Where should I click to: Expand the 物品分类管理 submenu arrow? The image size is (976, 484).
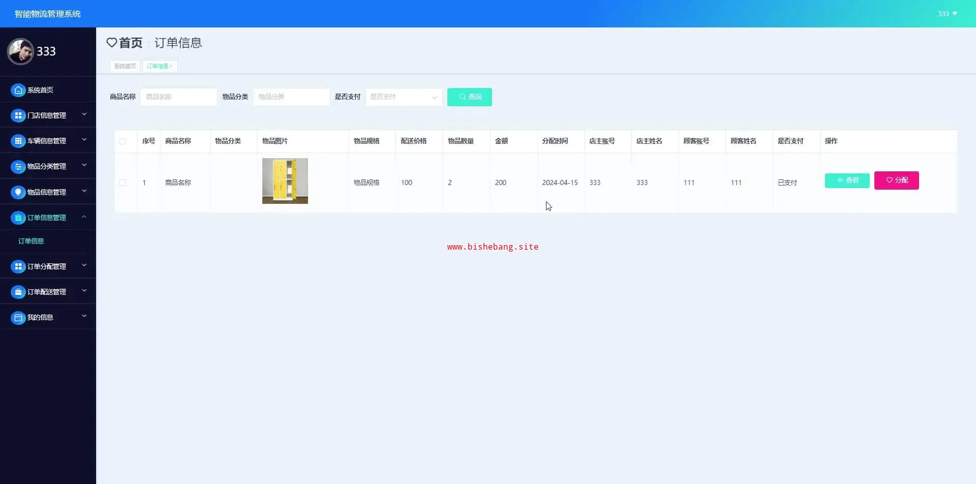coord(84,165)
